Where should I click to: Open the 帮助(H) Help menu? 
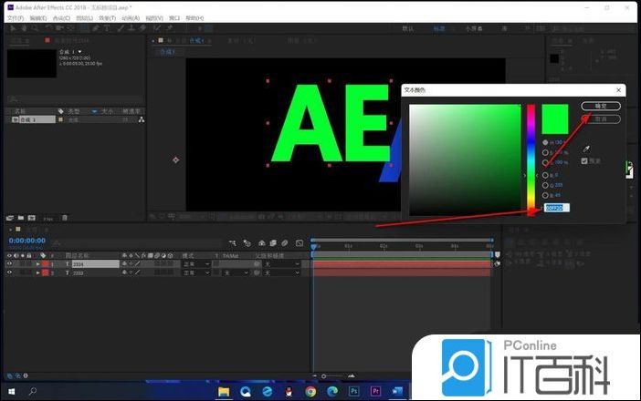point(194,17)
